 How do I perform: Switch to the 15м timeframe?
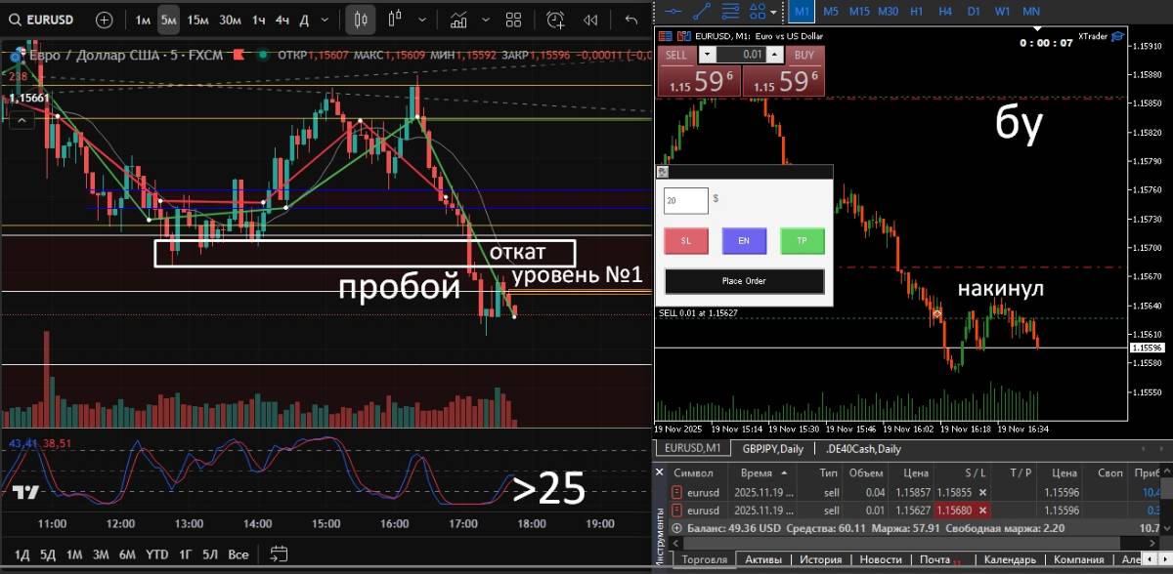[197, 20]
